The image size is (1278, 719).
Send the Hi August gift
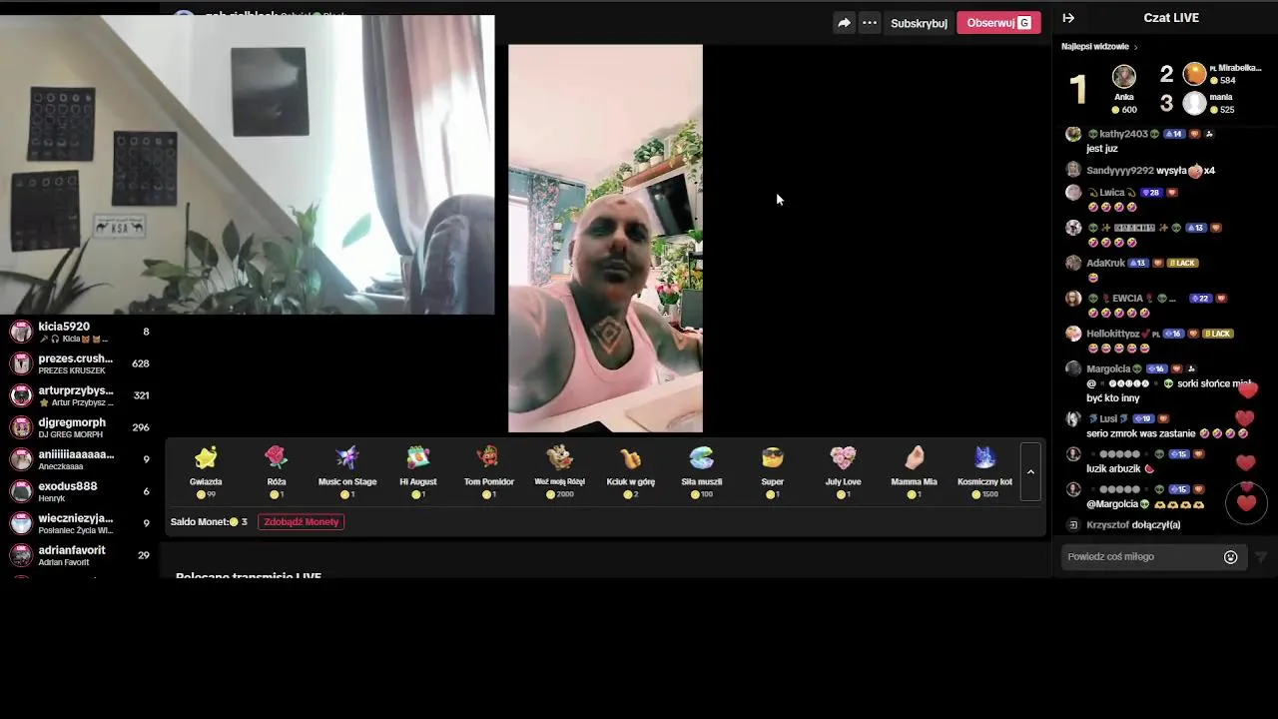(417, 471)
